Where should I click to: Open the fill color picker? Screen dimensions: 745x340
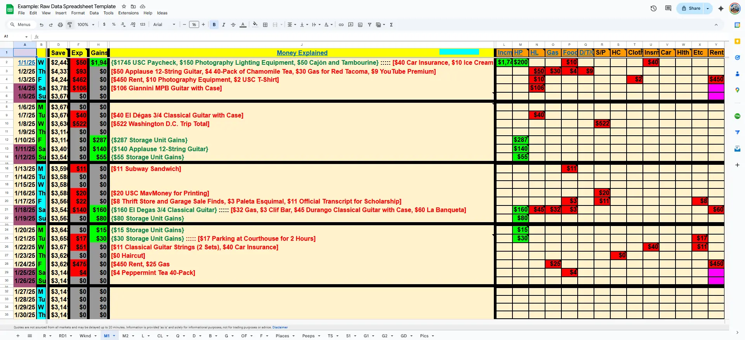tap(255, 24)
